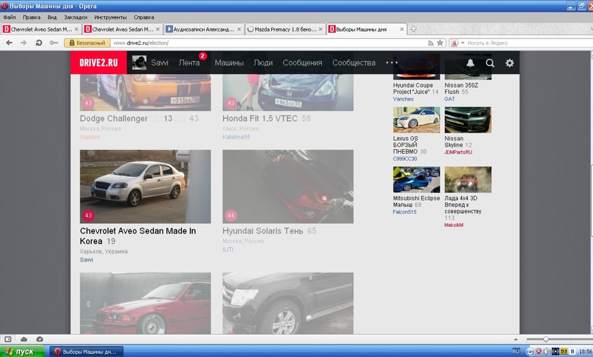This screenshot has height=357, width=593.
Task: Open the Правка menu
Action: [x=32, y=17]
